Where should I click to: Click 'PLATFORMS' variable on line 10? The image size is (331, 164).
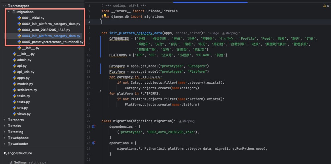coord(118,55)
